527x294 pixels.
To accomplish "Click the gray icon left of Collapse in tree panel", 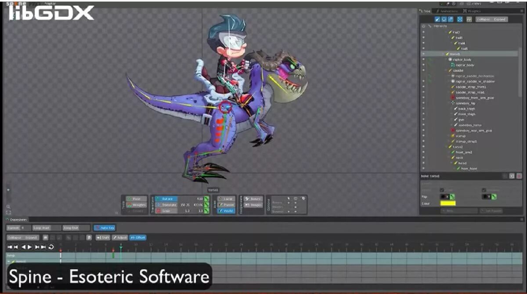I will [x=469, y=19].
